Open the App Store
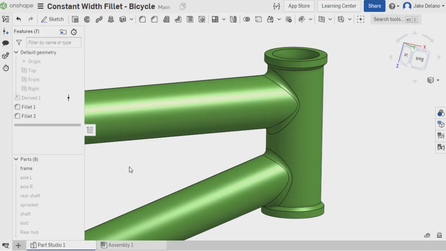Viewport: 446px width, 251px height. click(x=299, y=6)
